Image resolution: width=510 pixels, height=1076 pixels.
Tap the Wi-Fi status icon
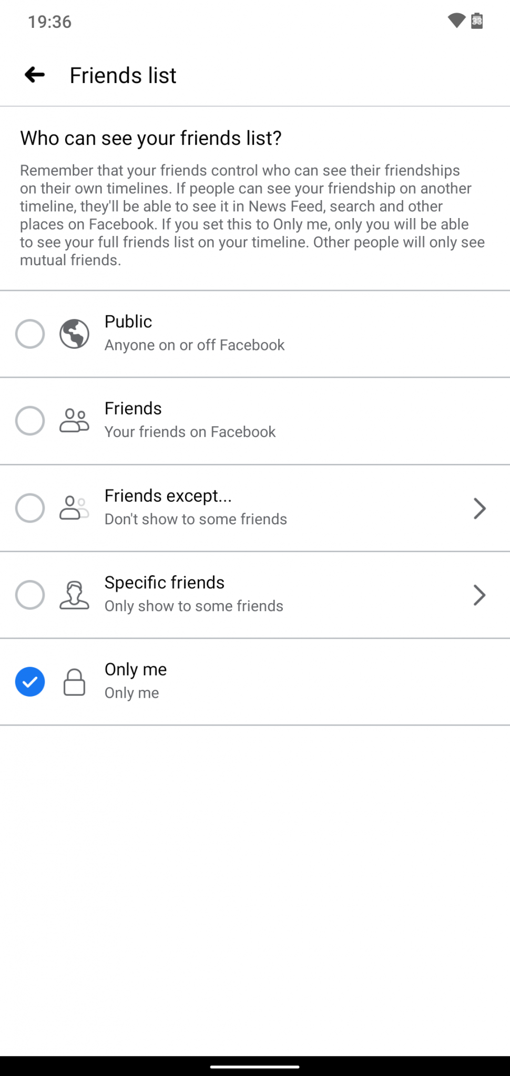(456, 21)
